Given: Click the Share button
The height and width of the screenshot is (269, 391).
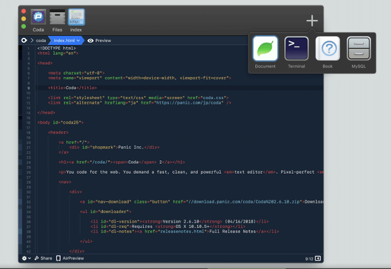Looking at the screenshot, I should pos(43,258).
